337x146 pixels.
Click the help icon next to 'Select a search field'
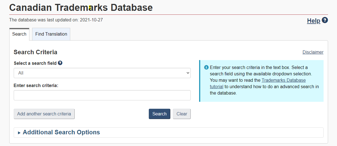pyautogui.click(x=60, y=63)
